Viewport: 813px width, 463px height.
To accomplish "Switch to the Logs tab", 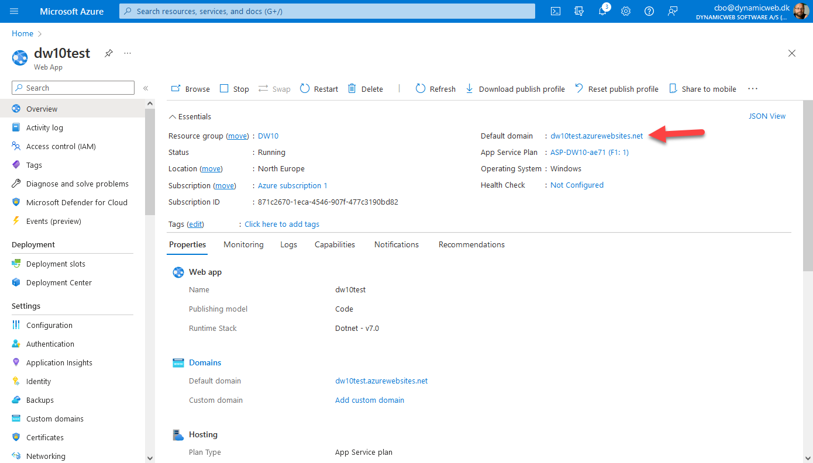I will click(x=288, y=244).
